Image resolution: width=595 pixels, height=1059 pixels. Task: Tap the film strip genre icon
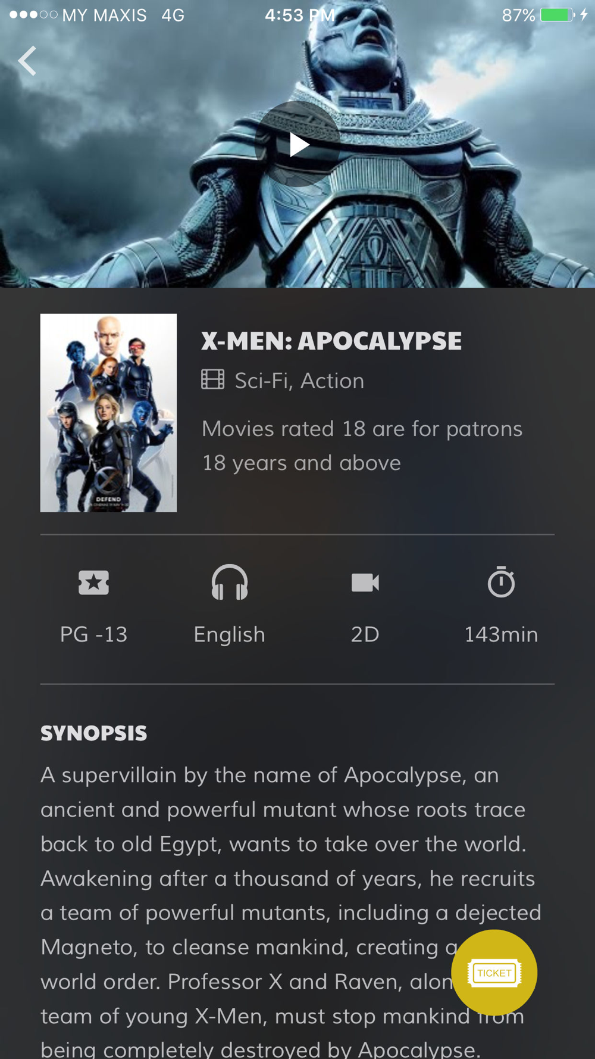tap(213, 379)
